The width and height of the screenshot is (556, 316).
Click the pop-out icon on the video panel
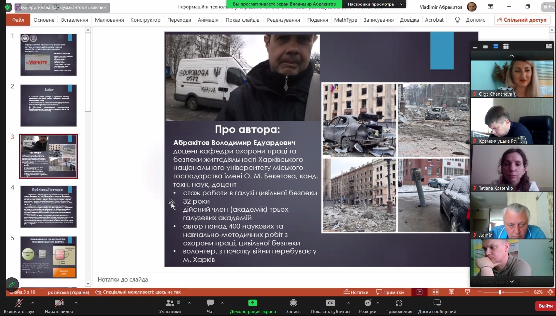tap(549, 46)
